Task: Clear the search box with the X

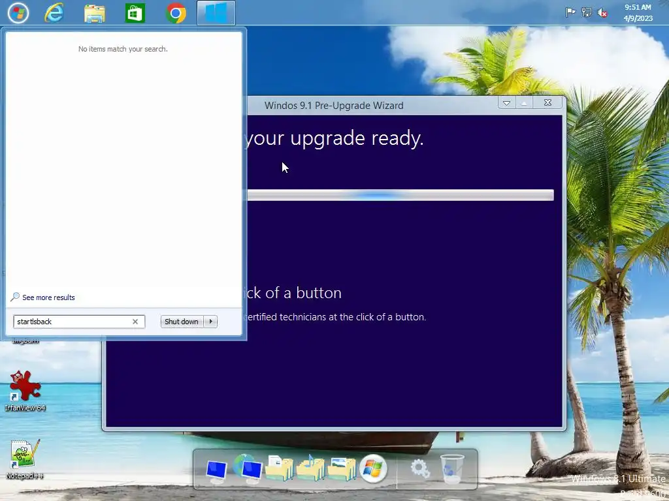Action: 135,322
